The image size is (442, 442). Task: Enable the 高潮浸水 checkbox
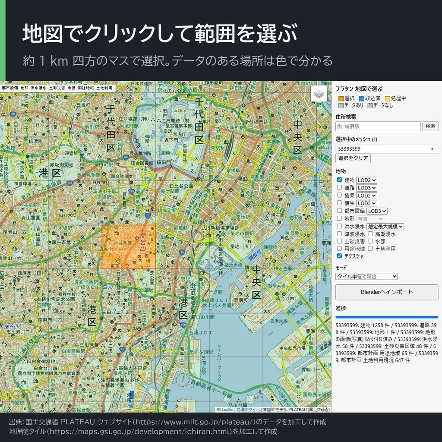click(370, 234)
